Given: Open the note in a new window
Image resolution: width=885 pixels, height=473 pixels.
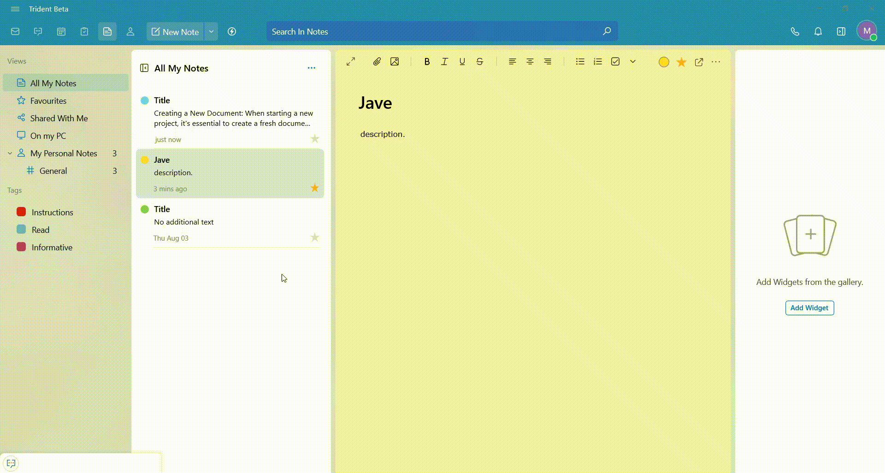Looking at the screenshot, I should pyautogui.click(x=699, y=62).
